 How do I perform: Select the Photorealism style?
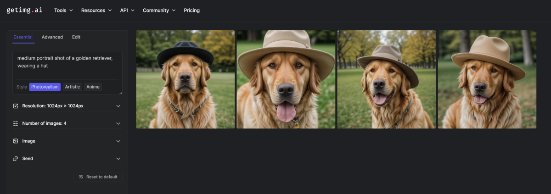(x=45, y=87)
